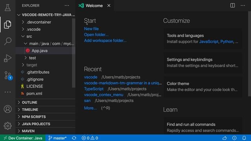This screenshot has height=141, width=251.
Task: Open the Accounts icon
Action: tap(7, 109)
